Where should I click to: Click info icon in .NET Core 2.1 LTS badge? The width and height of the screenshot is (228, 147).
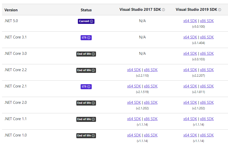tap(89, 87)
